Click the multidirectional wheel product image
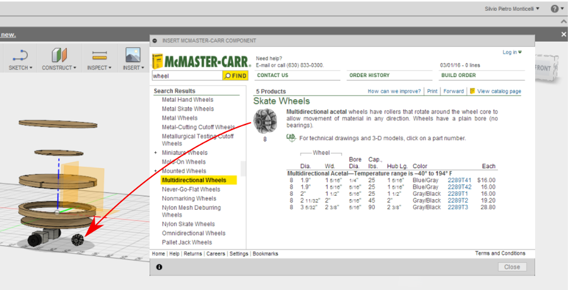 point(265,121)
